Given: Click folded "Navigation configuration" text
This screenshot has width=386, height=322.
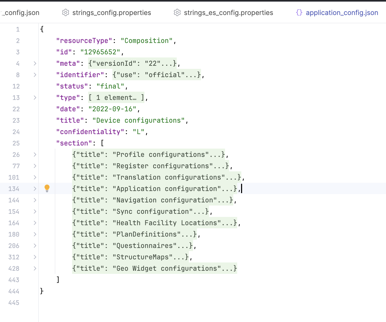Looking at the screenshot, I should (x=153, y=200).
